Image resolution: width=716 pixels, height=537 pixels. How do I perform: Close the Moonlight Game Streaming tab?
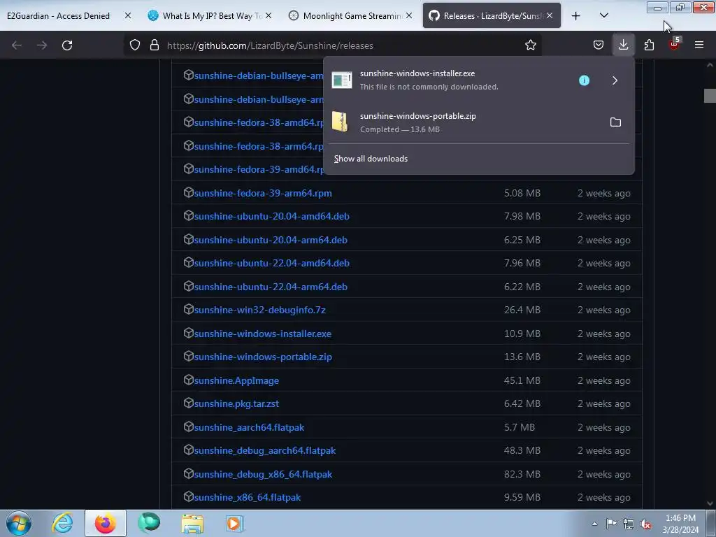pos(409,15)
